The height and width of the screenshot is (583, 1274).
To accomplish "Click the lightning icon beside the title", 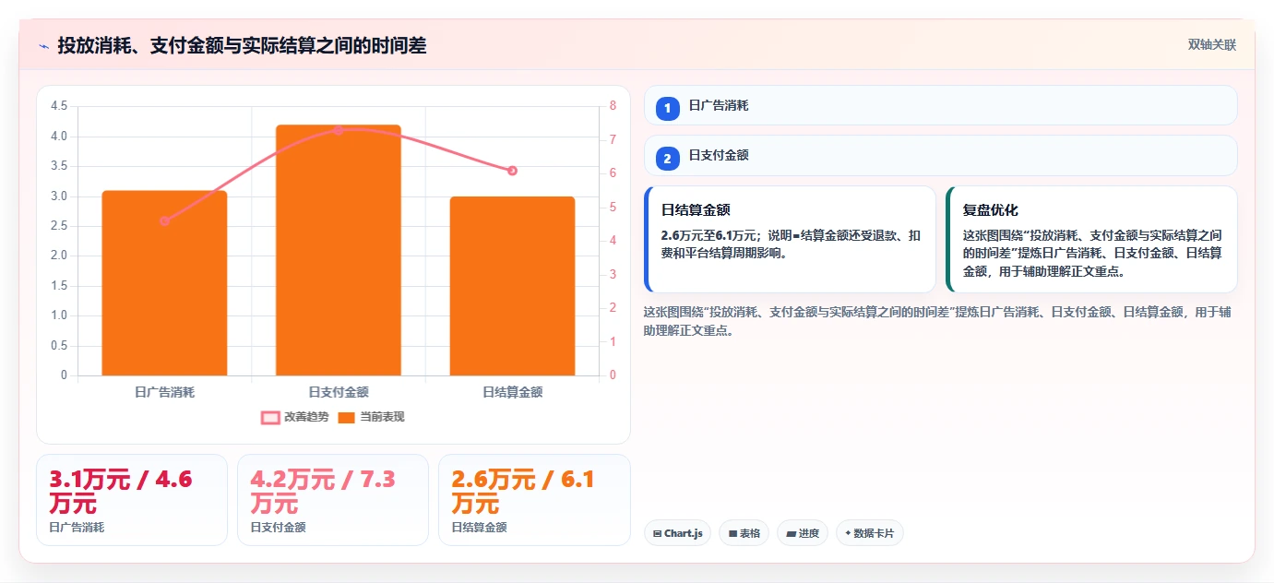I will 44,46.
